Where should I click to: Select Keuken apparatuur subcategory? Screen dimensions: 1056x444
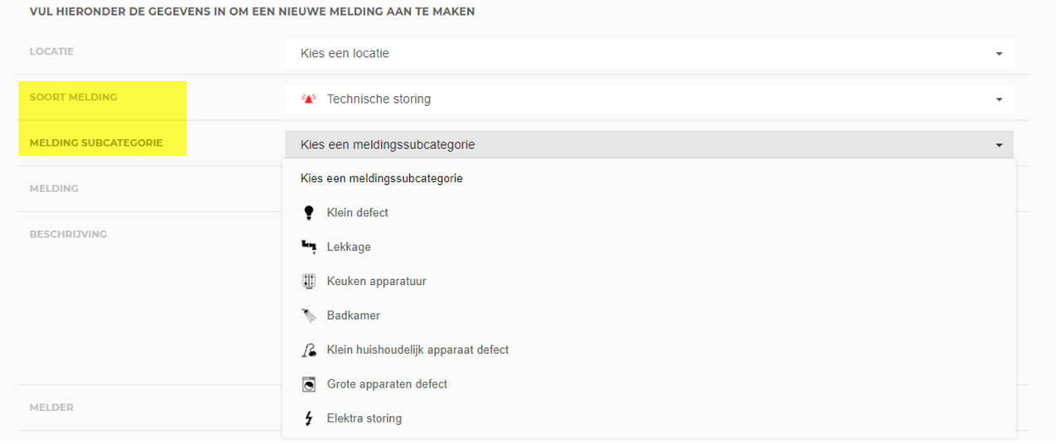(x=376, y=282)
